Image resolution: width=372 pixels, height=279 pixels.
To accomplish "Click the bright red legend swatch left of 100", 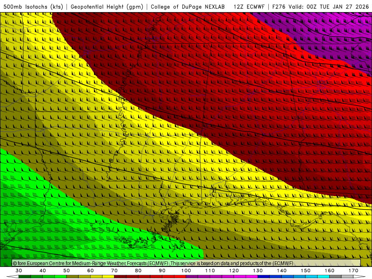I will click(x=180, y=277).
